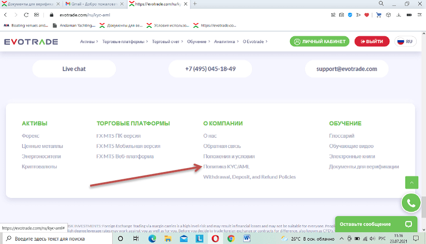
Task: Click the Личный кабинет button
Action: tap(319, 42)
